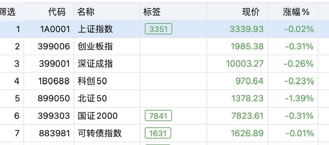Viewport: 329px width, 145px height.
Task: Click the 7841 tag on 国证2000
Action: pos(158,116)
